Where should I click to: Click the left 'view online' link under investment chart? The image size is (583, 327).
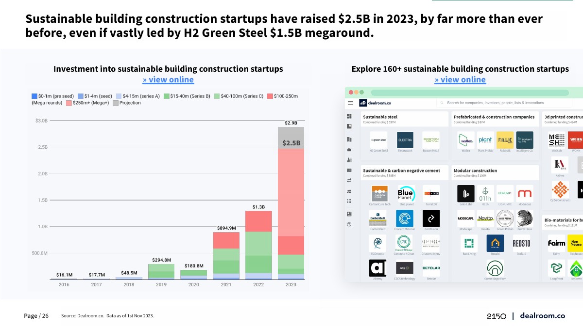(x=168, y=80)
